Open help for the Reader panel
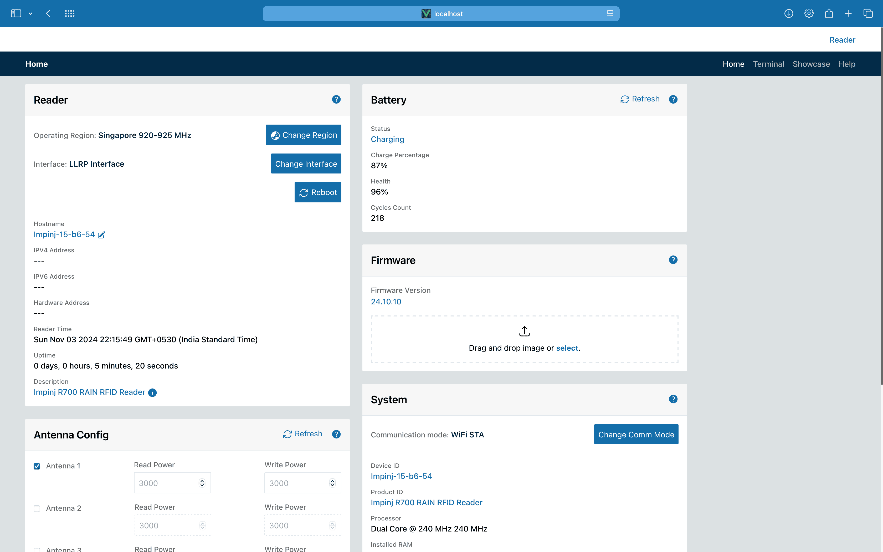 pos(336,99)
